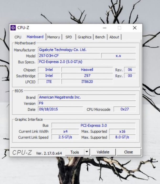Image resolution: width=160 pixels, height=184 pixels.
Task: Minimize the CPU-Z window
Action: 105,28
